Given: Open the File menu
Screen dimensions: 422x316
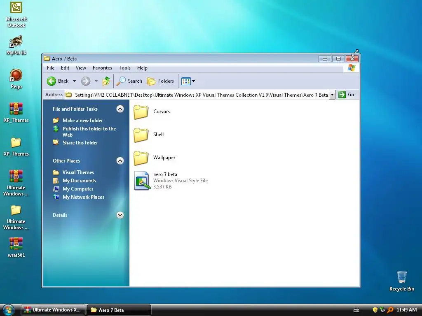Looking at the screenshot, I should tap(50, 68).
